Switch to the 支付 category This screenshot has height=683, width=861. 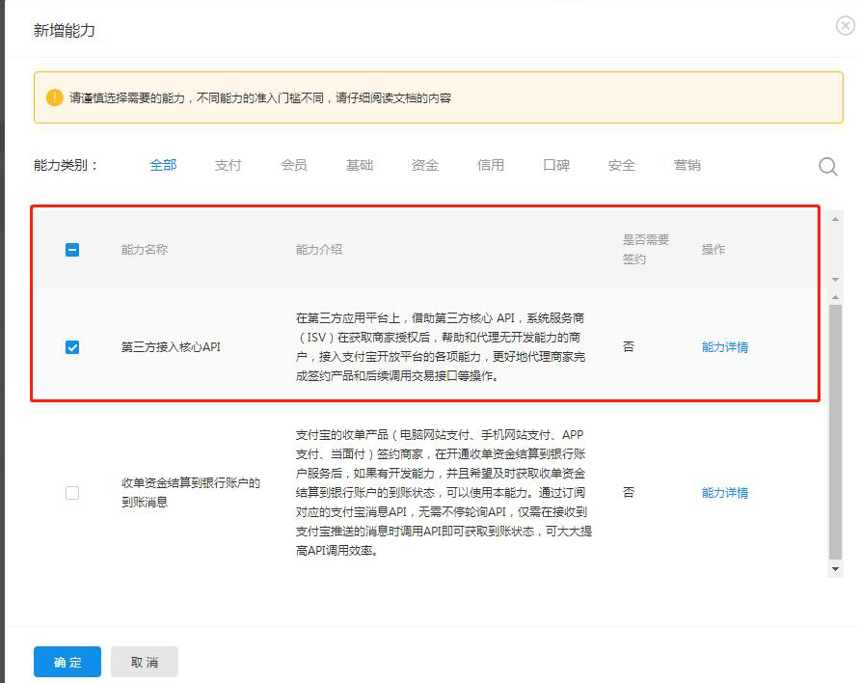click(228, 165)
